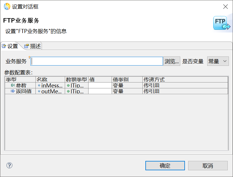Viewport: 233px width, 177px height.
Task: Click the 是否变量 label
Action: pos(193,61)
